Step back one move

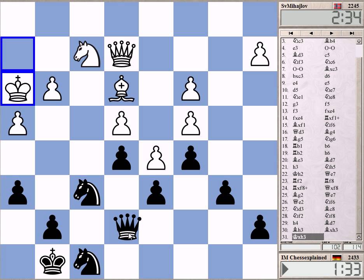311,33
